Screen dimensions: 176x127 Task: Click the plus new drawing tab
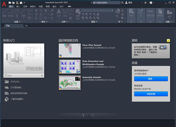click(26, 26)
